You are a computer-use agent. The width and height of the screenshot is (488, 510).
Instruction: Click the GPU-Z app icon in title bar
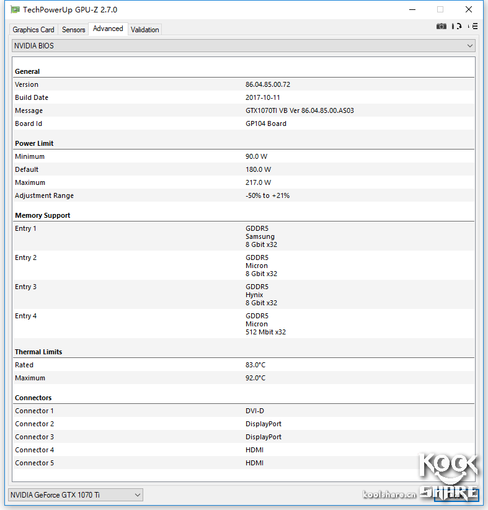[15, 9]
